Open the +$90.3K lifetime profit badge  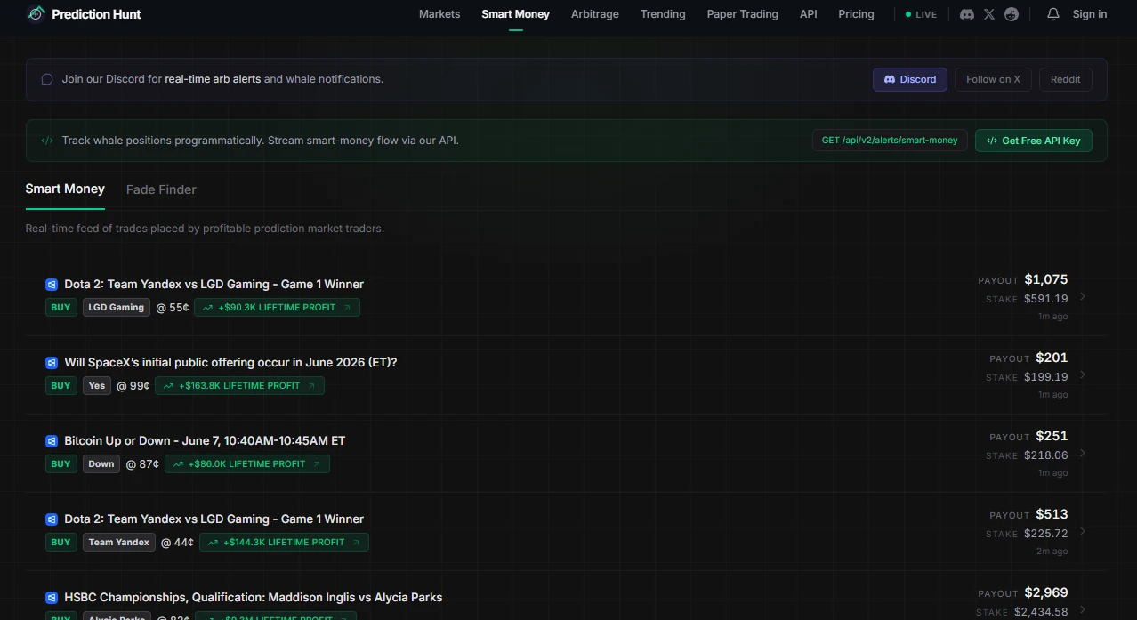click(277, 308)
